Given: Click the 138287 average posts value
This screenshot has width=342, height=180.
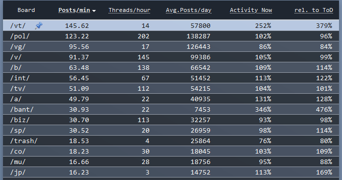Looking at the screenshot, I should coord(198,36).
